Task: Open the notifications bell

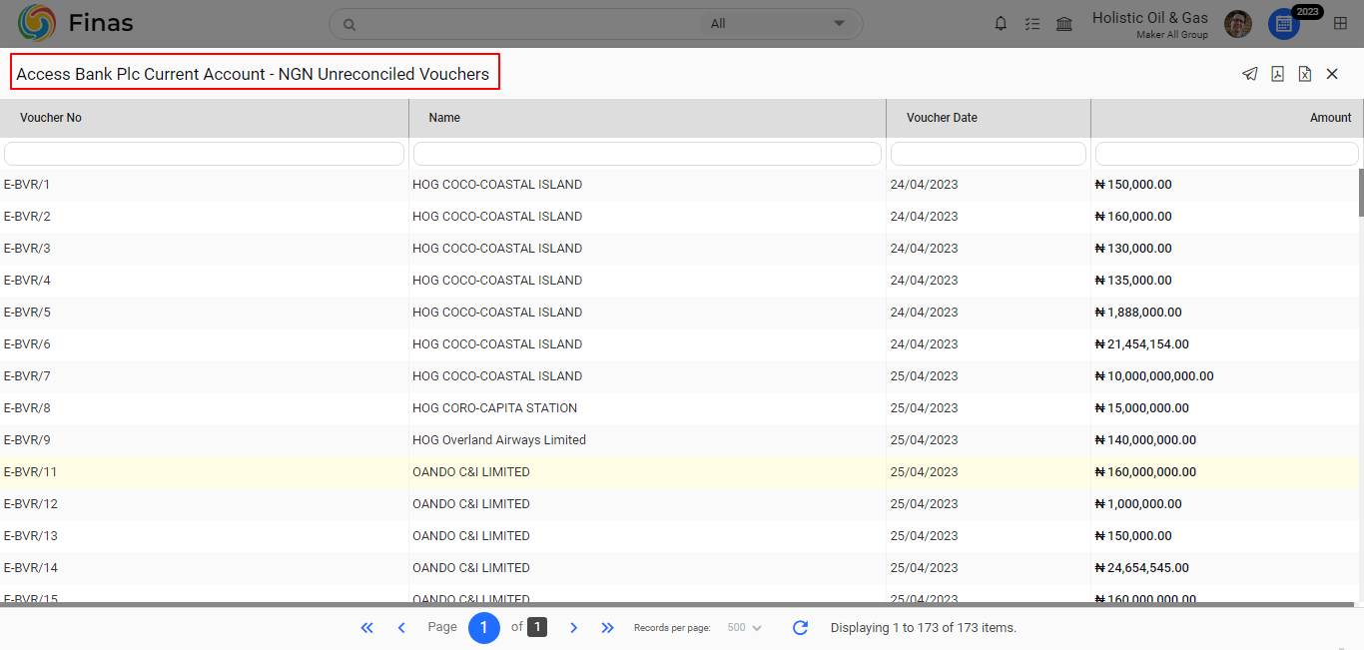Action: click(x=1001, y=24)
